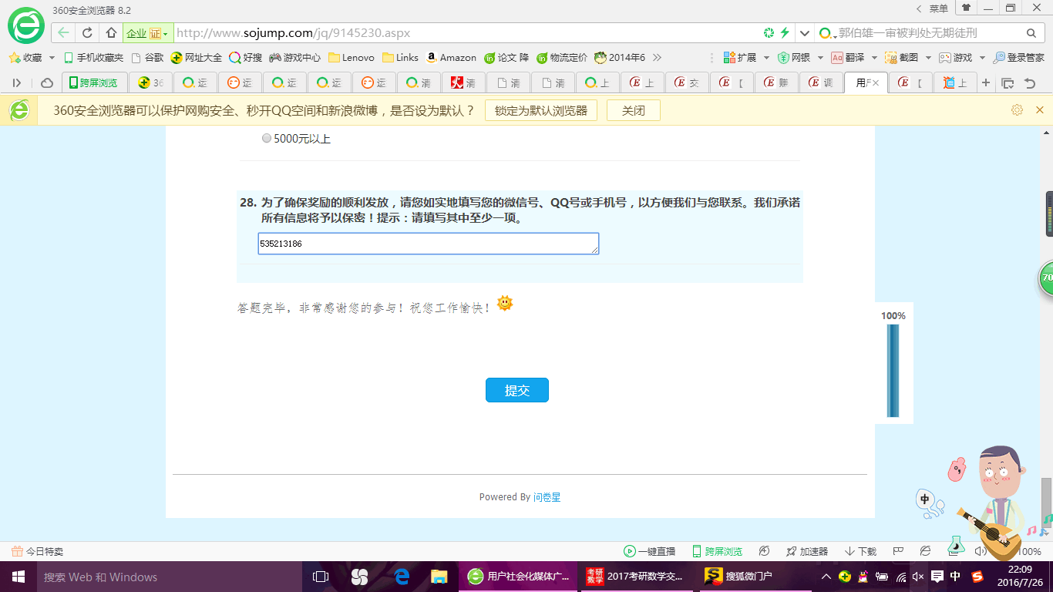The height and width of the screenshot is (592, 1053).
Task: Show hidden system tray icons
Action: pyautogui.click(x=826, y=577)
